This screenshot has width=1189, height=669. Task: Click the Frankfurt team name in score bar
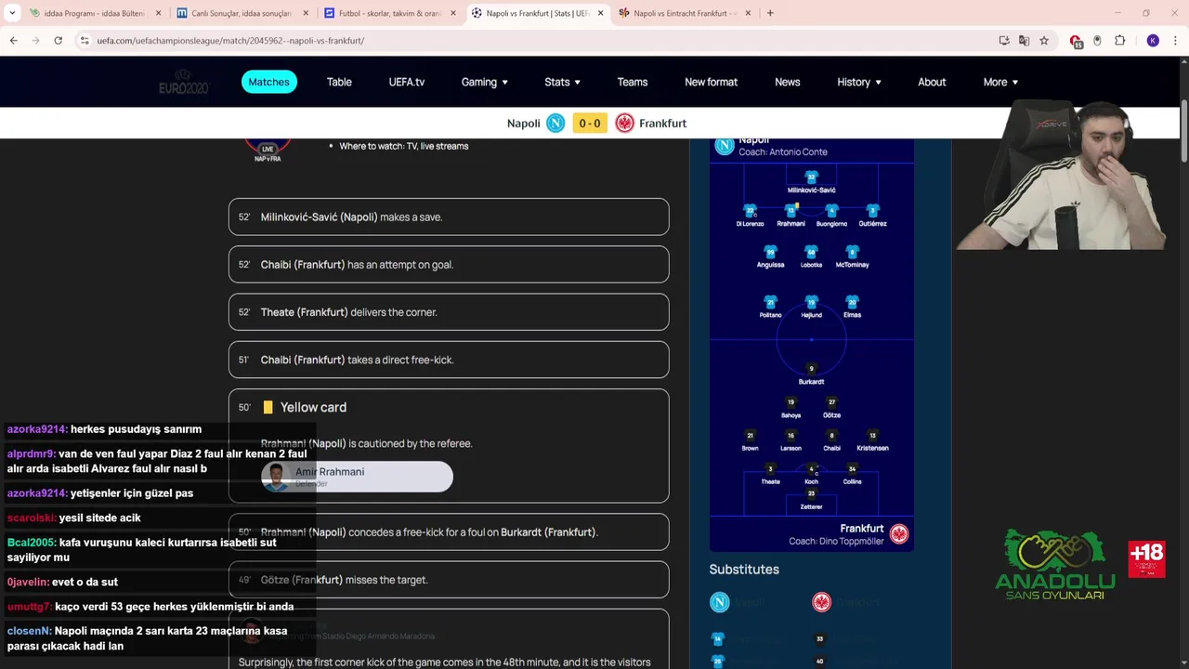(x=663, y=123)
